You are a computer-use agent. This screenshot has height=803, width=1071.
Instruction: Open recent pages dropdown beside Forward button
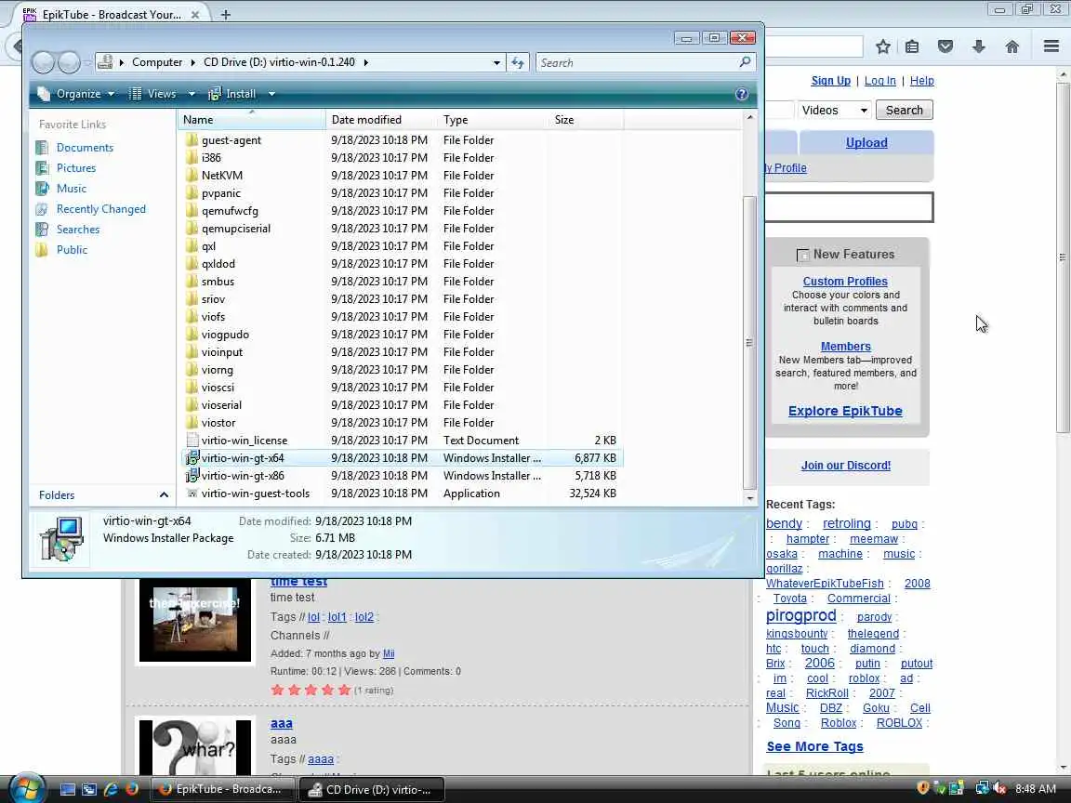86,63
